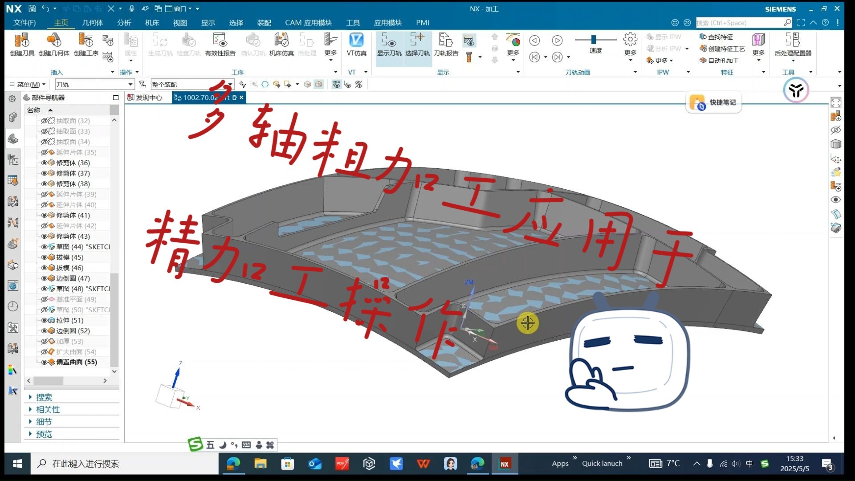The width and height of the screenshot is (855, 481).
Task: Switch to the CAM 应用模块 ribbon tab
Action: (x=308, y=22)
